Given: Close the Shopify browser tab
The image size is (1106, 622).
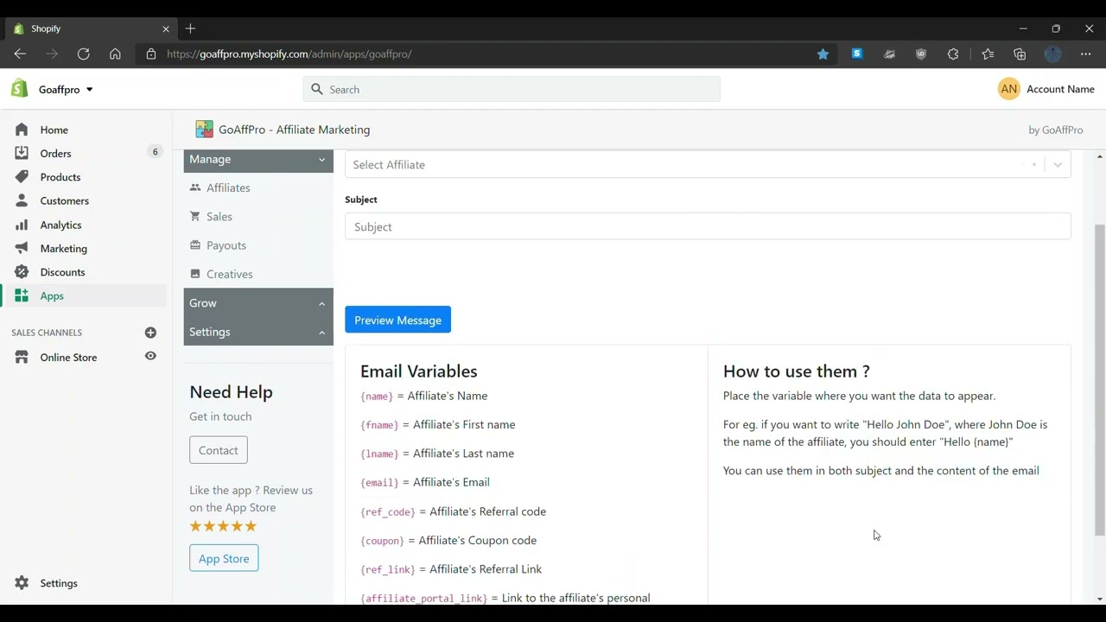Looking at the screenshot, I should [166, 29].
